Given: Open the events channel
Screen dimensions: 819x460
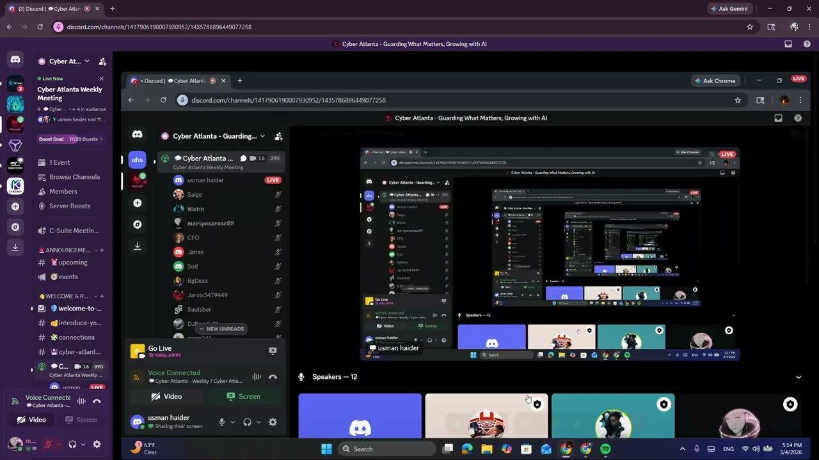Looking at the screenshot, I should (x=72, y=277).
